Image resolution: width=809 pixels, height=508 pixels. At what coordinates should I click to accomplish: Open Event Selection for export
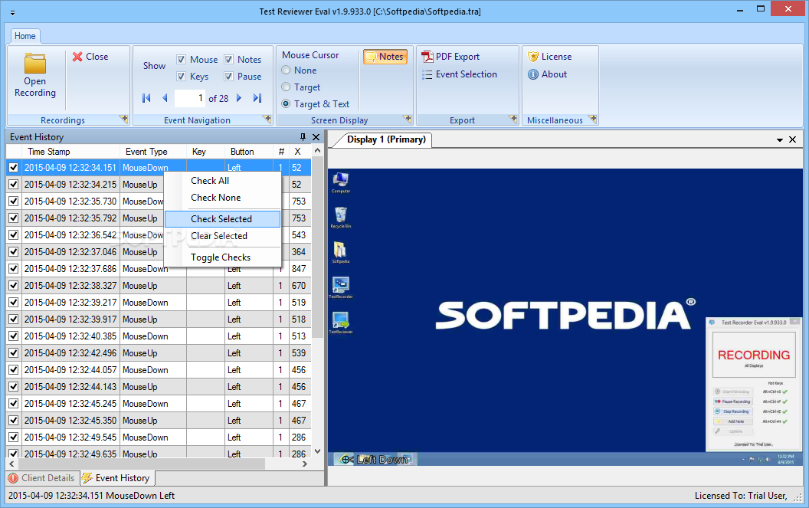click(459, 74)
